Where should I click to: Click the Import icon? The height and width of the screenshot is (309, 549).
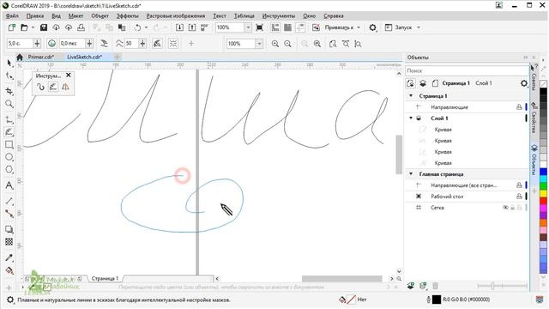(179, 27)
